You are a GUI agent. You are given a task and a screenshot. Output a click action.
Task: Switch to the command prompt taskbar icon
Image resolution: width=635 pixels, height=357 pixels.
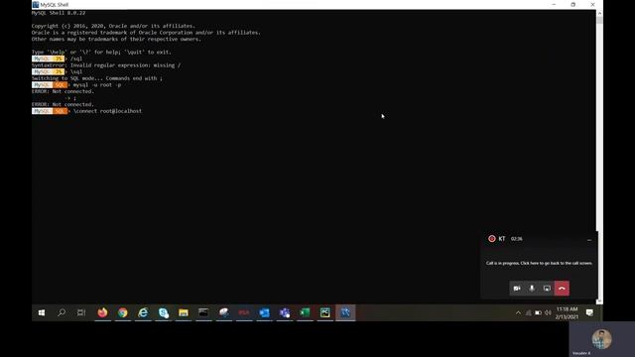pyautogui.click(x=203, y=312)
